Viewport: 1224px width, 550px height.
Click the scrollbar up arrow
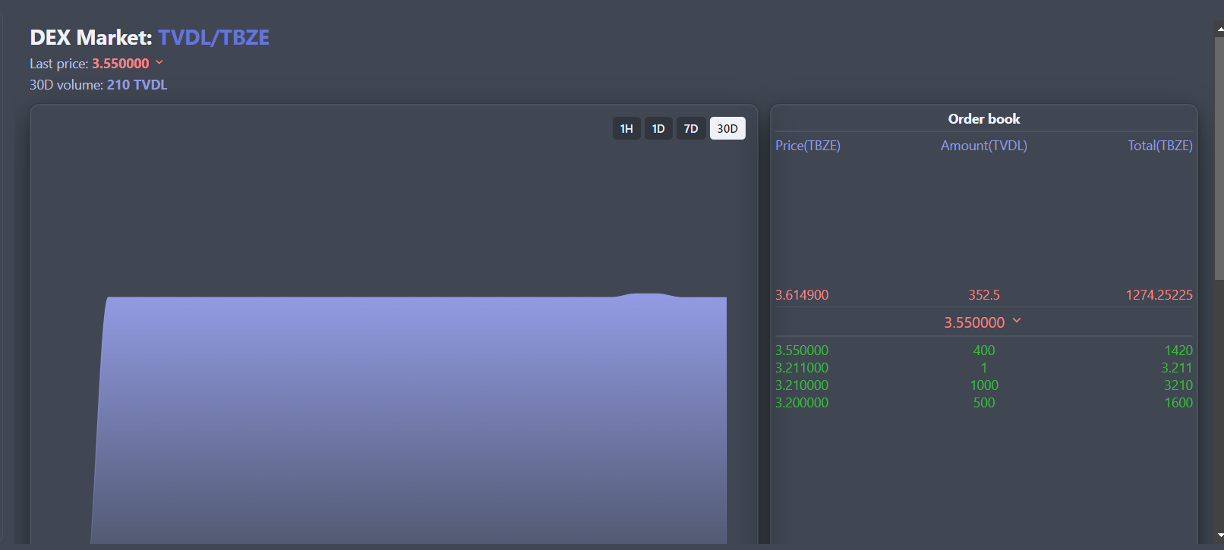coord(1219,30)
